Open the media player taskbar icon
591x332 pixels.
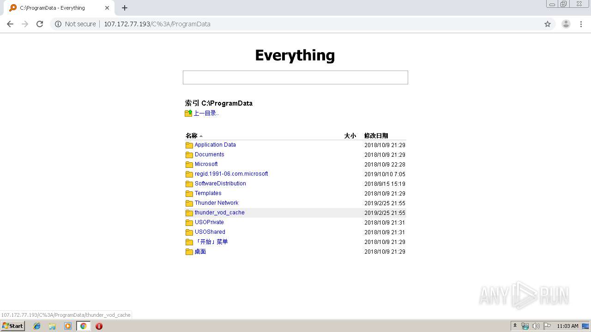pyautogui.click(x=68, y=326)
